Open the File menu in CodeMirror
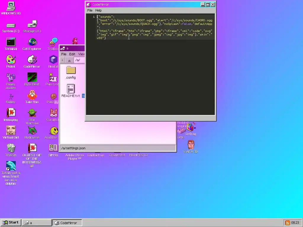Viewport: 303px width, 227px height. [x=90, y=10]
